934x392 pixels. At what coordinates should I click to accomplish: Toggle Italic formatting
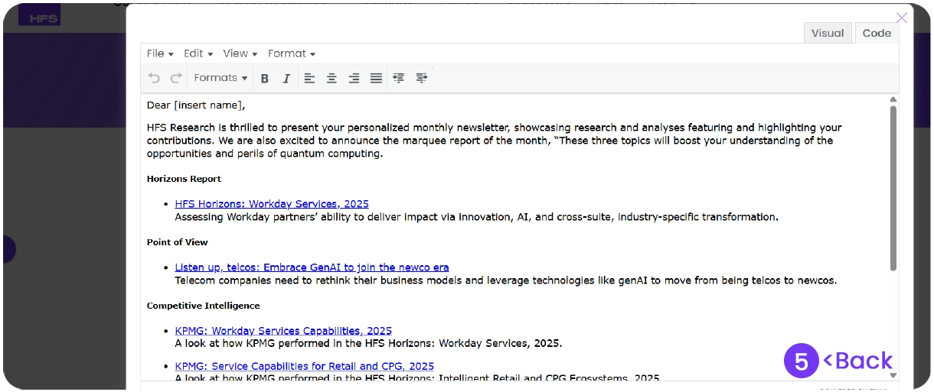[286, 78]
